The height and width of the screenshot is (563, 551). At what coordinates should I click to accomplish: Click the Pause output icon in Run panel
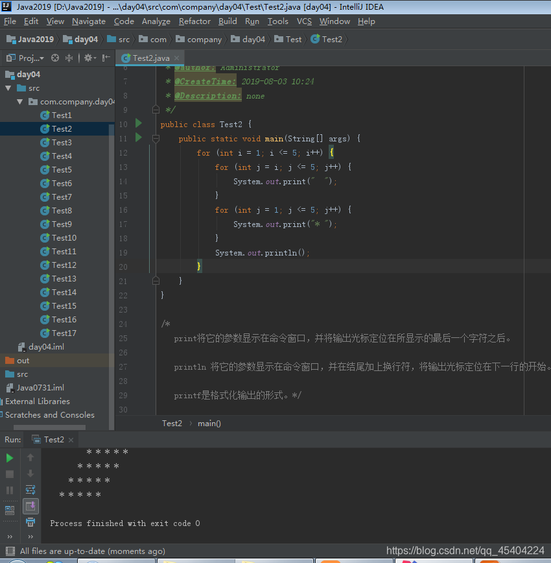coord(10,490)
